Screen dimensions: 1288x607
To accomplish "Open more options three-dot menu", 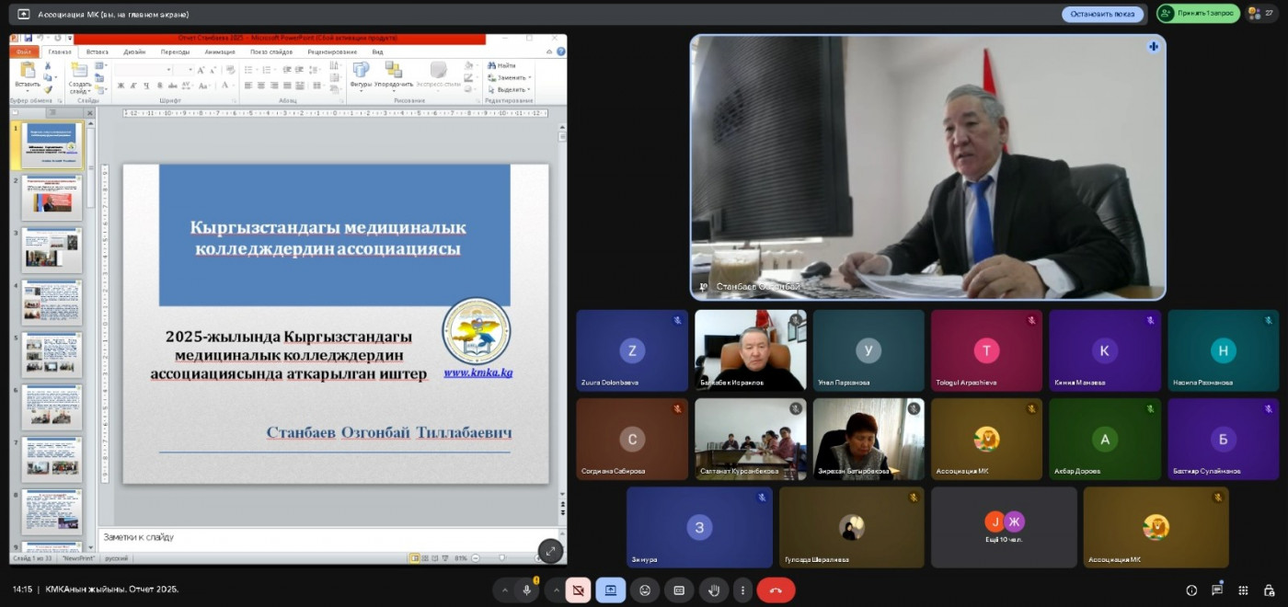I will 742,590.
